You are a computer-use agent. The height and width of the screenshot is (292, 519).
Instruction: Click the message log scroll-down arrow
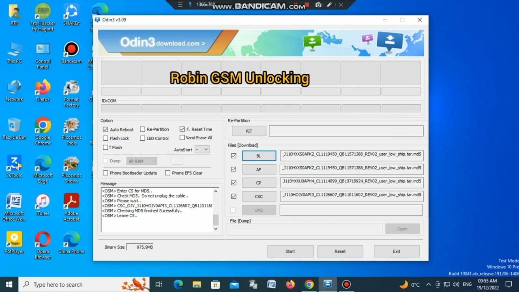(x=216, y=229)
